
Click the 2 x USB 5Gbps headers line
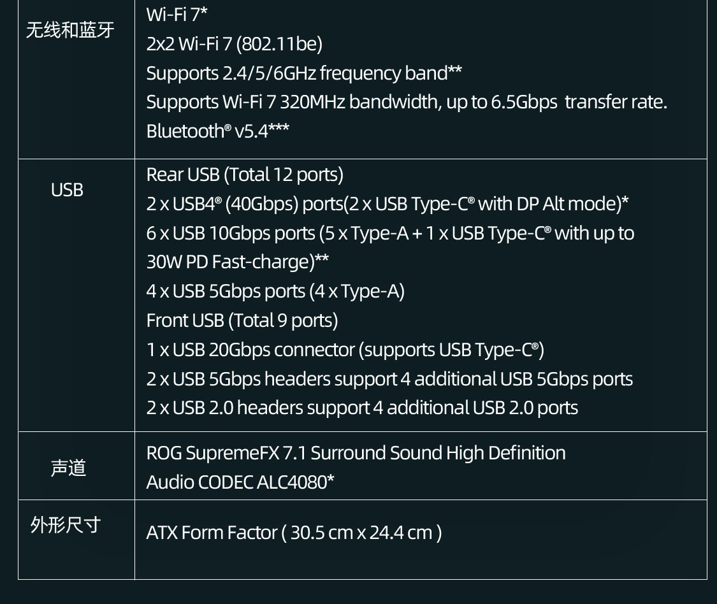click(x=389, y=379)
